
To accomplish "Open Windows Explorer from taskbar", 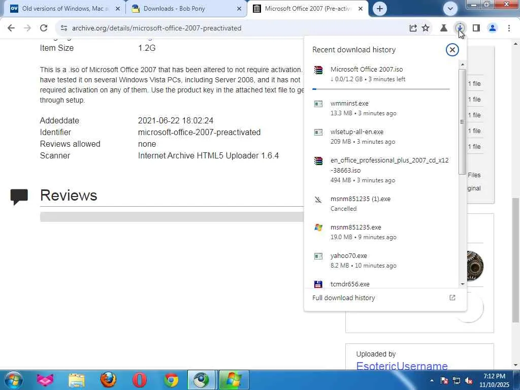I will 77,380.
